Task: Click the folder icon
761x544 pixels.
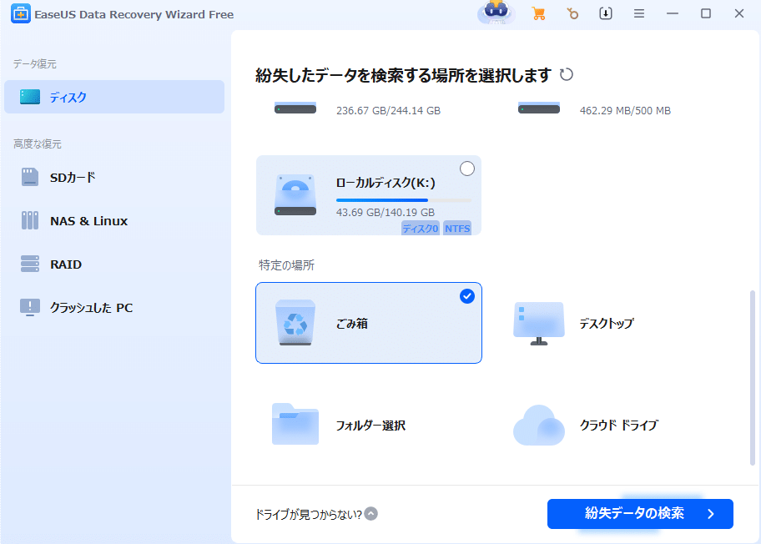Action: pos(295,424)
